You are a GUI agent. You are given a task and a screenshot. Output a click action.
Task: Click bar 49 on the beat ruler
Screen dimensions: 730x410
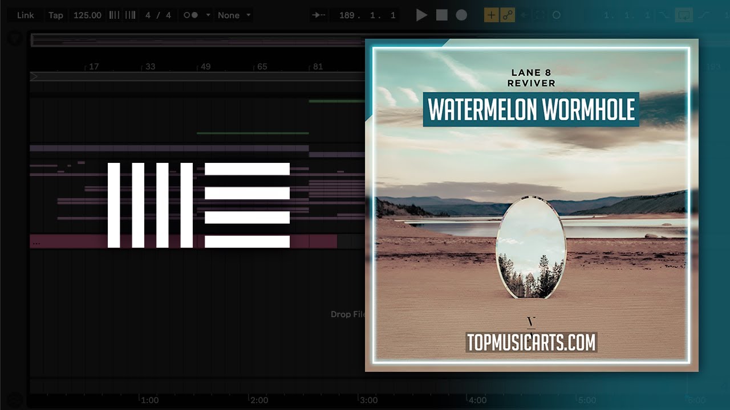click(x=205, y=67)
